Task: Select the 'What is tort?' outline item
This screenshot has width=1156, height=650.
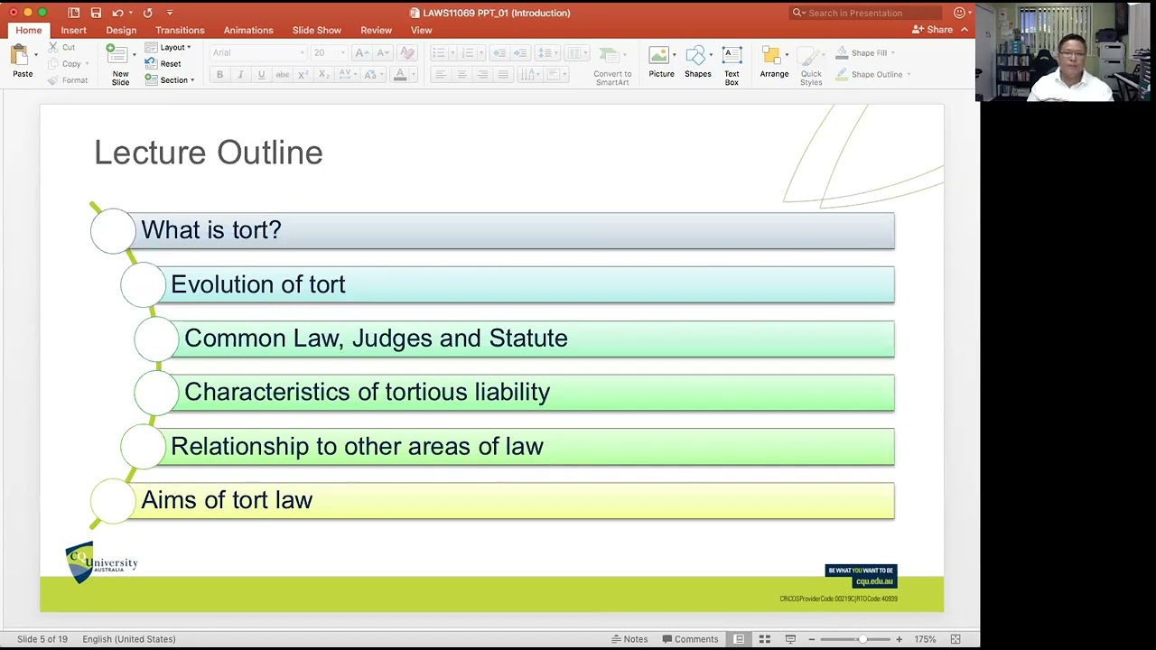Action: [x=493, y=230]
